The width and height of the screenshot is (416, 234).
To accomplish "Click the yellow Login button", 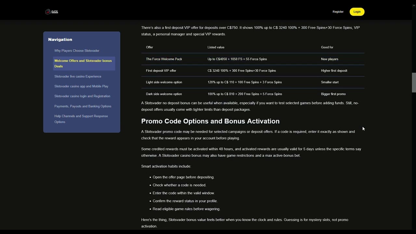I will pyautogui.click(x=357, y=12).
